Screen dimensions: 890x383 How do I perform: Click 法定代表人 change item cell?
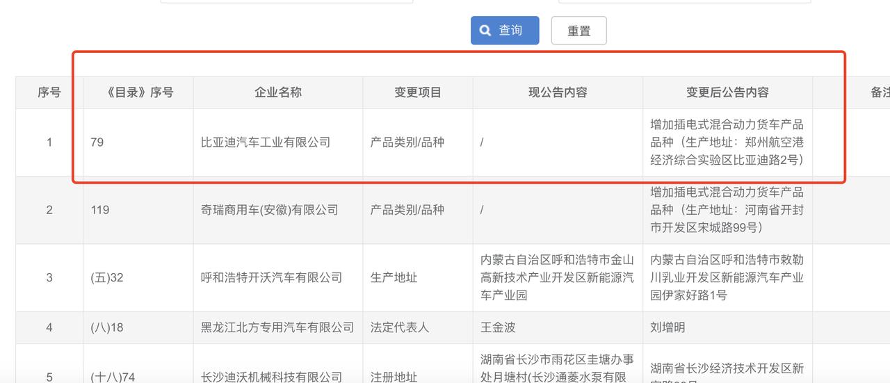coord(418,327)
